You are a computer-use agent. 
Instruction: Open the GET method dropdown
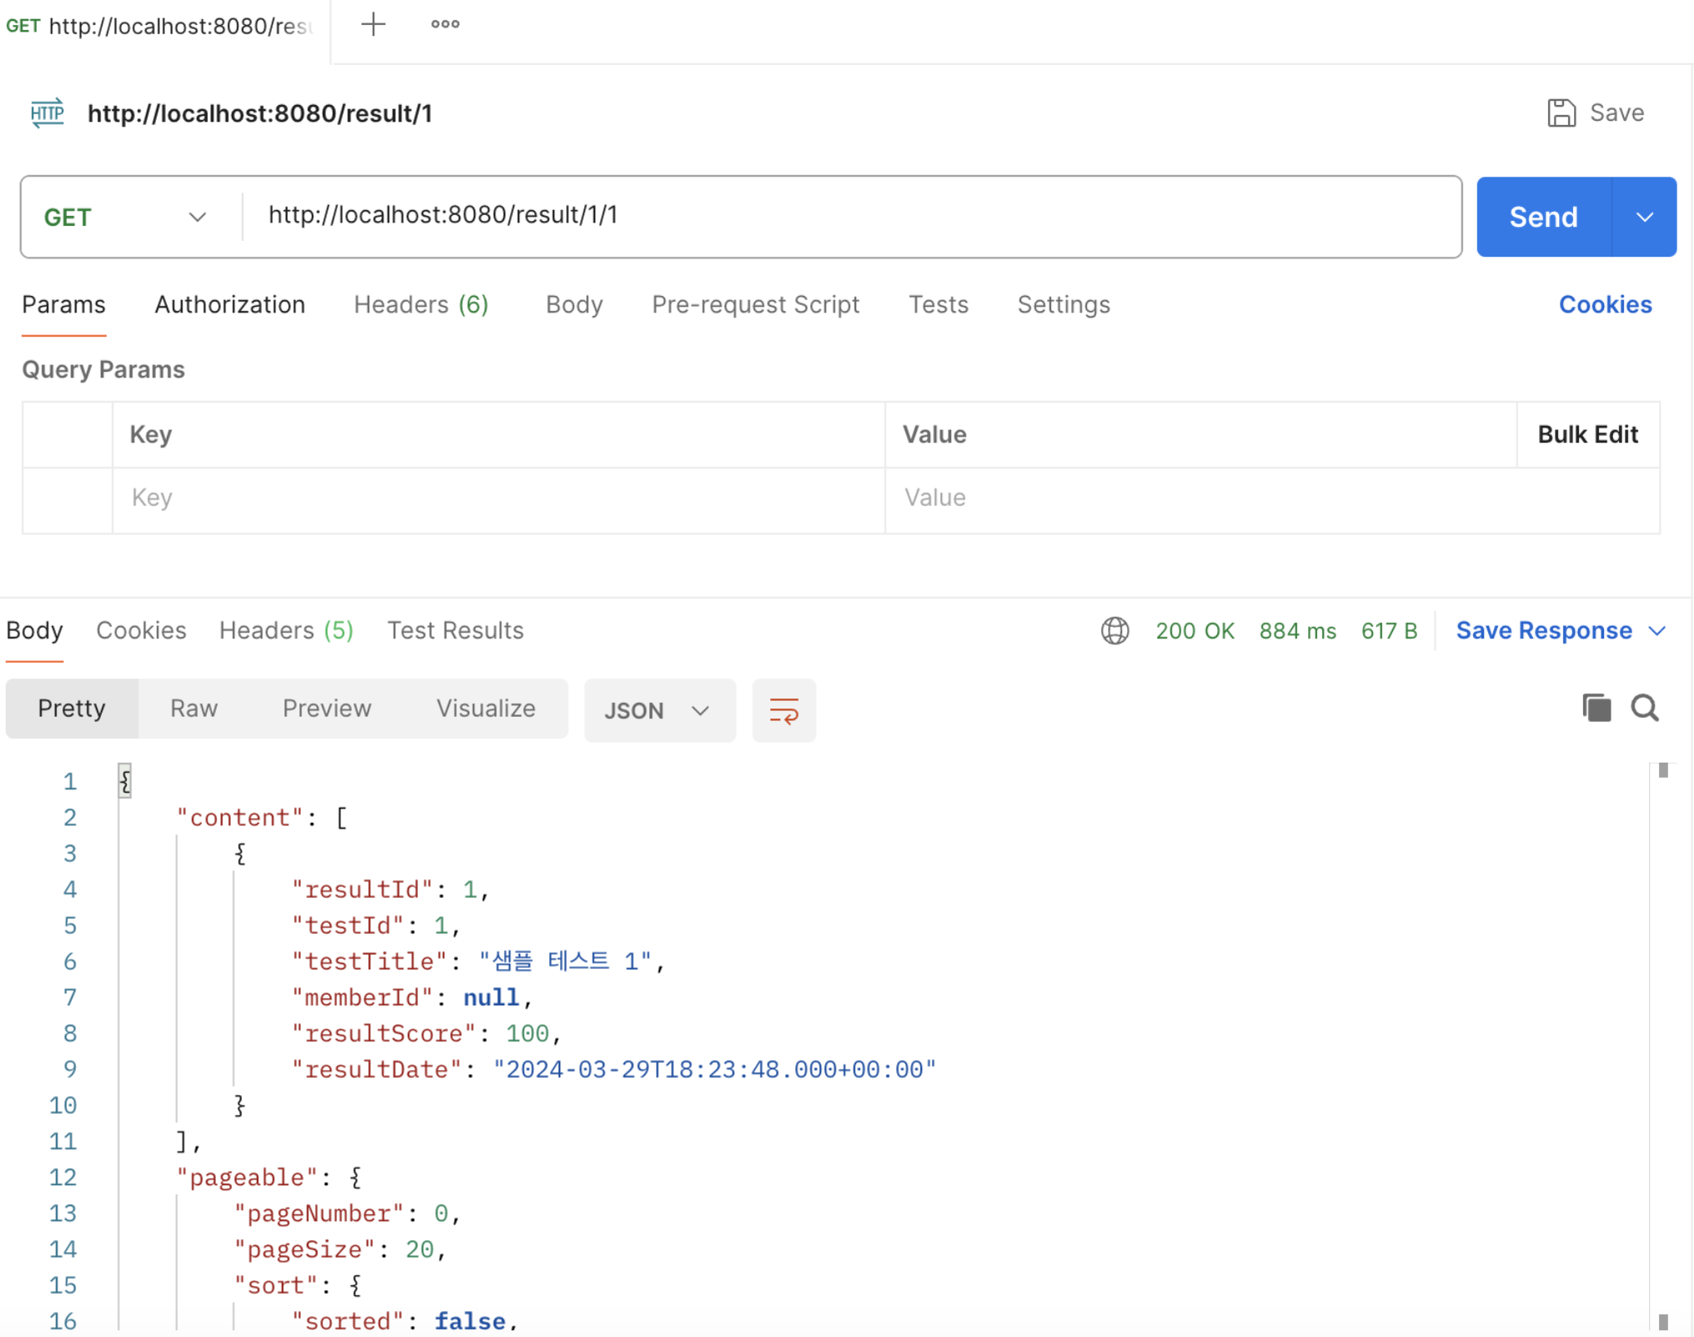click(127, 218)
